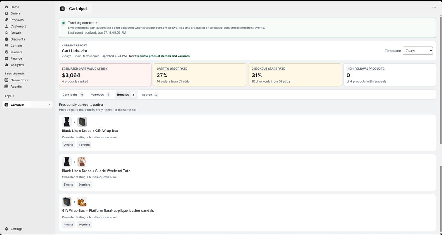Screen dimensions: 442x235
Task: Open Analytics from sidebar
Action: [x=17, y=65]
